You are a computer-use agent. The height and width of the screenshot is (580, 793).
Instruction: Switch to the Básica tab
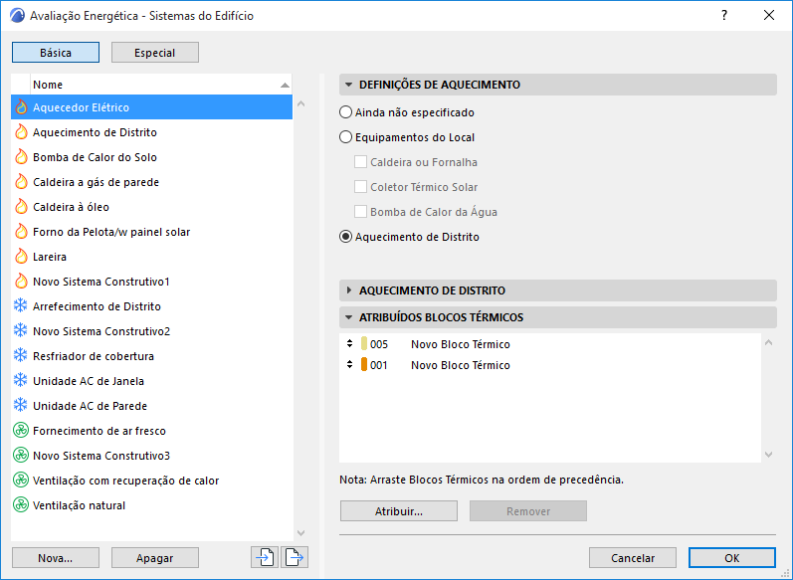56,53
